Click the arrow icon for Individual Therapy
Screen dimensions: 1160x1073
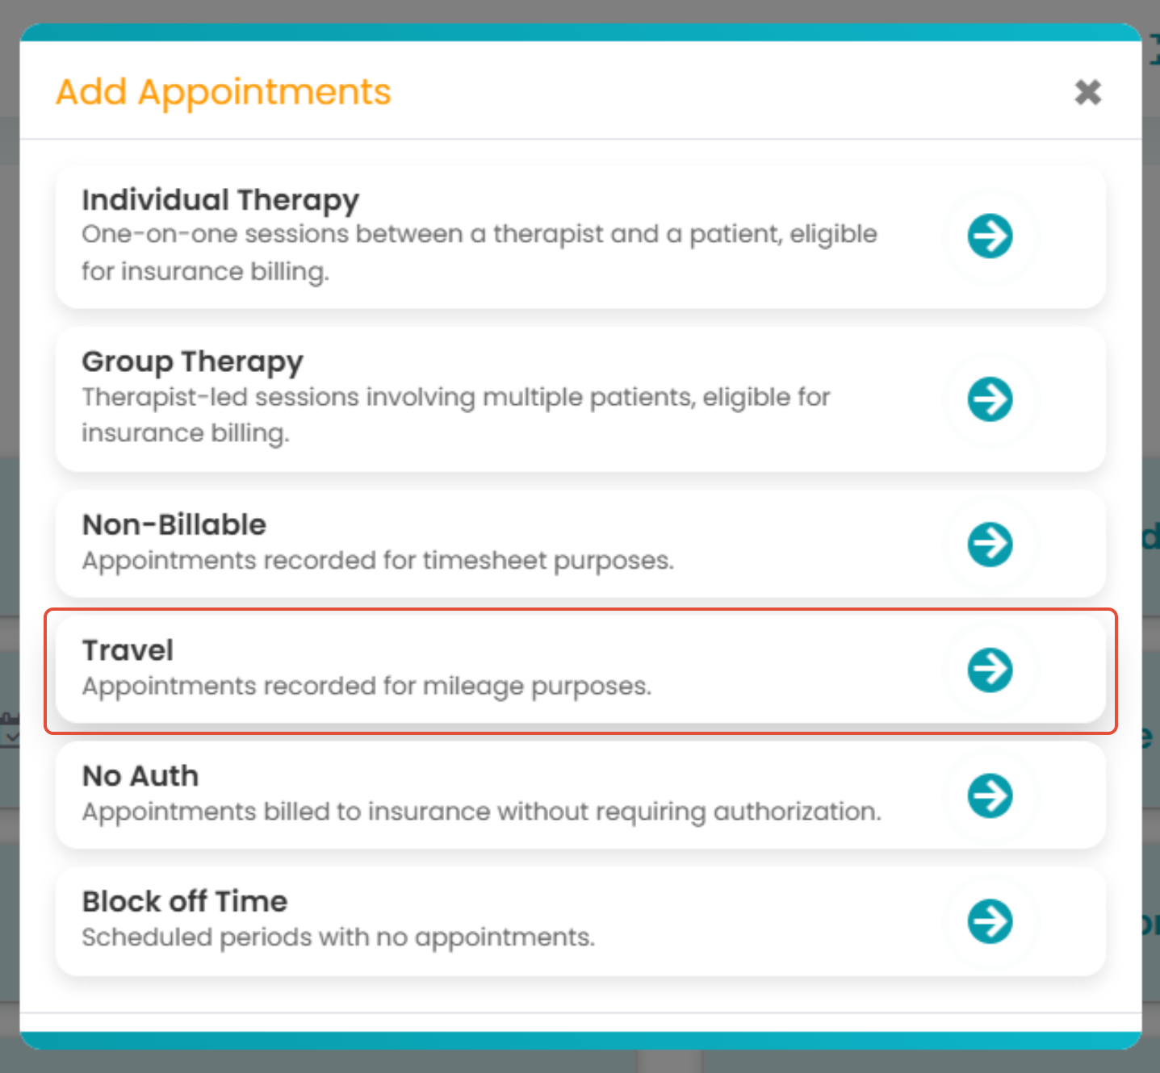[990, 236]
